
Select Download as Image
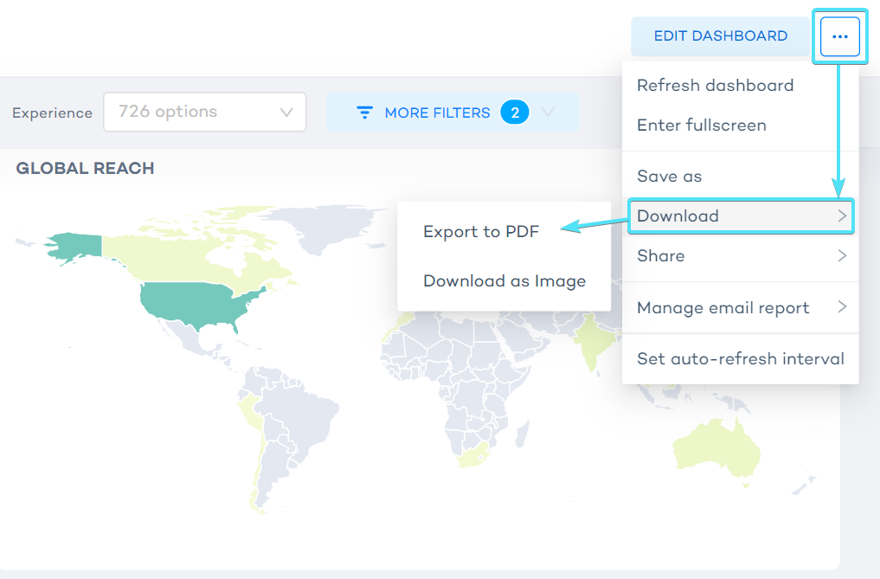504,280
